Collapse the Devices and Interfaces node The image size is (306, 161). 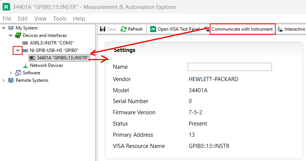[x=11, y=35]
